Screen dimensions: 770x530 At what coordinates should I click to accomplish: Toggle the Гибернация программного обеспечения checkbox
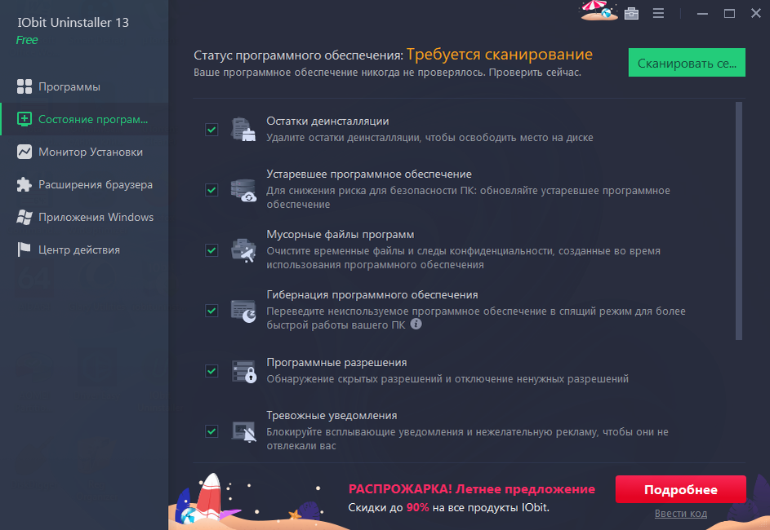[211, 311]
